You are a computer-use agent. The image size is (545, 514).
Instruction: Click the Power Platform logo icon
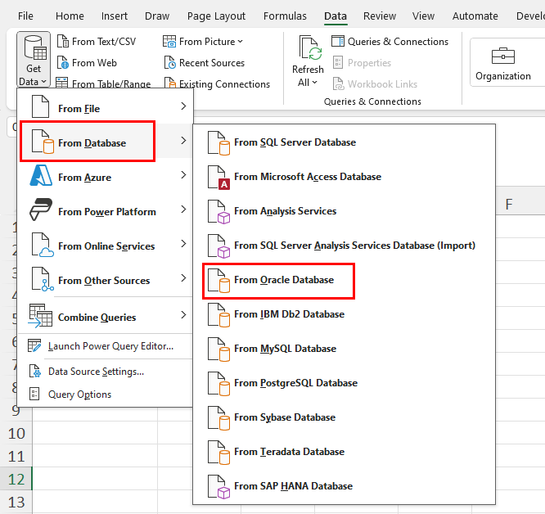tap(41, 210)
